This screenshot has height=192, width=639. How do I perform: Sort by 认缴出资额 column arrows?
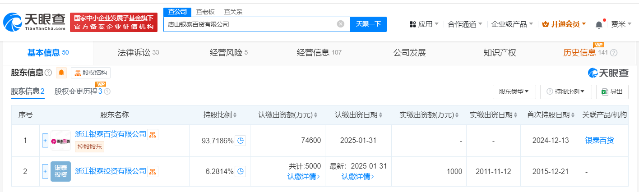pos(315,115)
